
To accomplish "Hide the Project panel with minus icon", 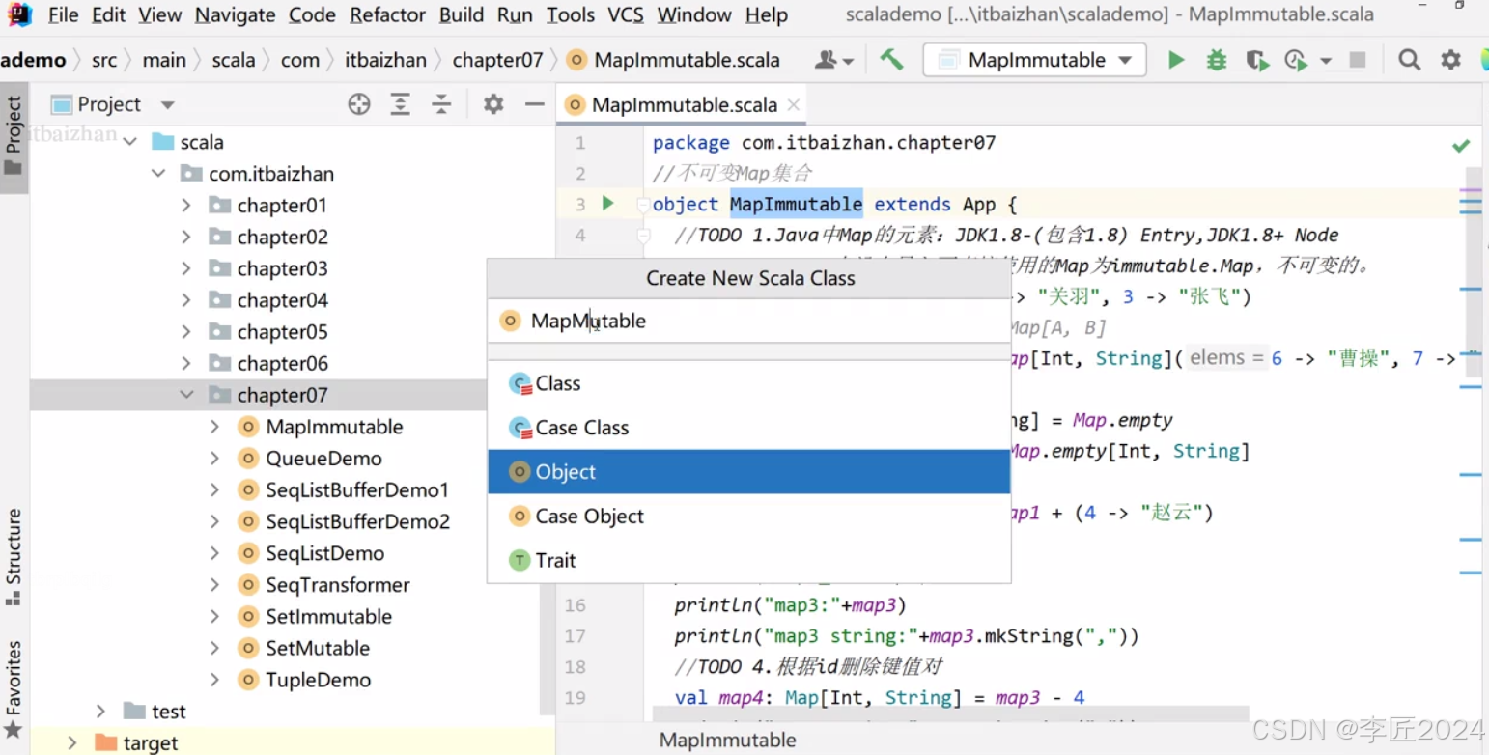I will click(x=534, y=104).
